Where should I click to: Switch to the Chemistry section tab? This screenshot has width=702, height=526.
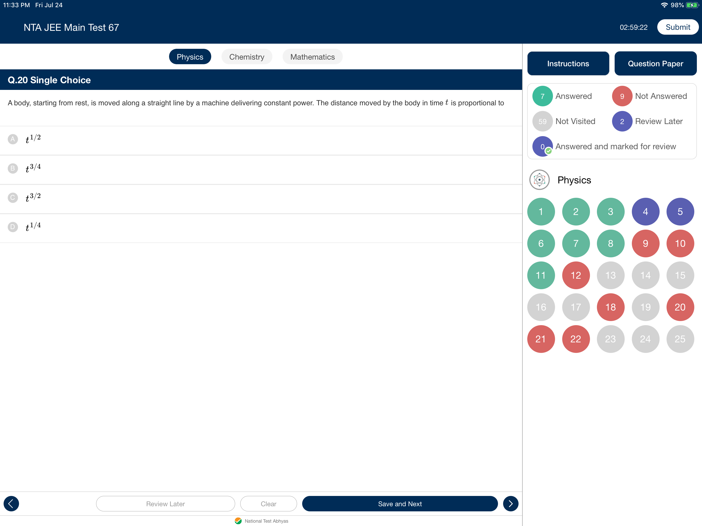click(x=247, y=57)
